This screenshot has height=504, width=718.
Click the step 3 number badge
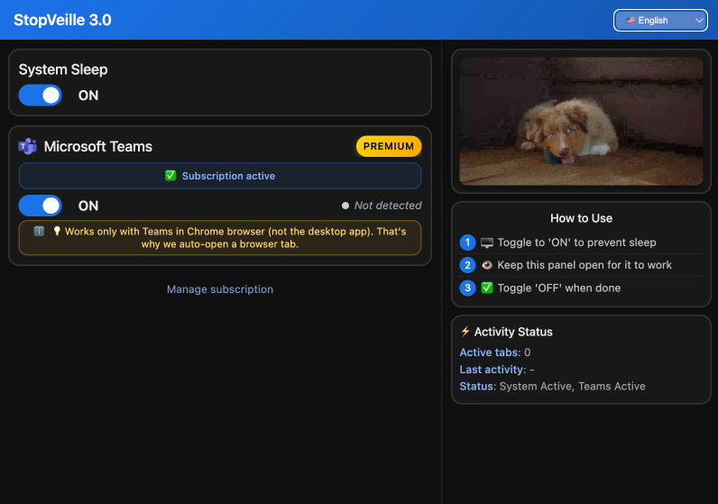(467, 289)
